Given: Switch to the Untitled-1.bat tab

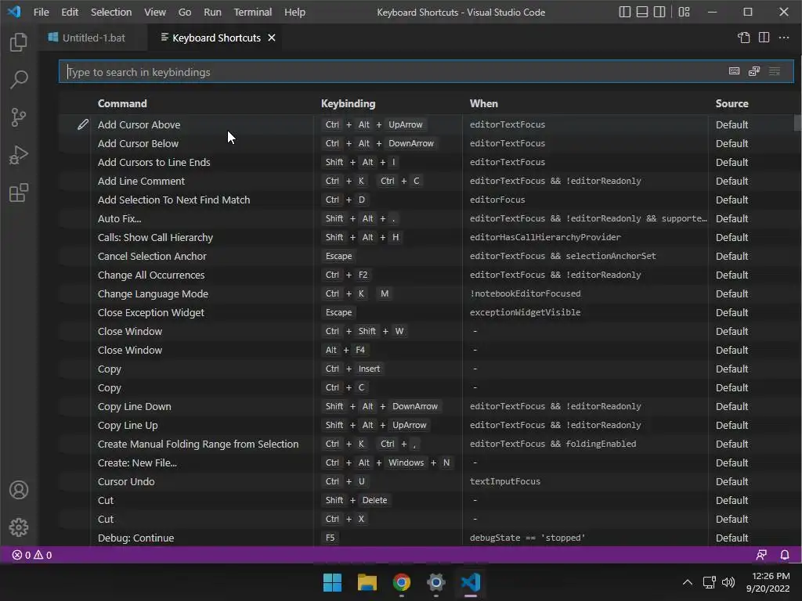Looking at the screenshot, I should point(94,38).
